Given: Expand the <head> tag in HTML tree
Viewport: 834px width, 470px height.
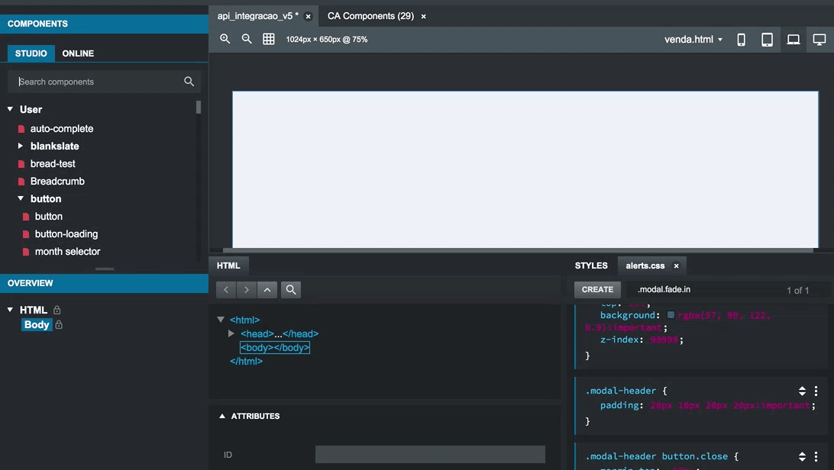Looking at the screenshot, I should pos(231,333).
